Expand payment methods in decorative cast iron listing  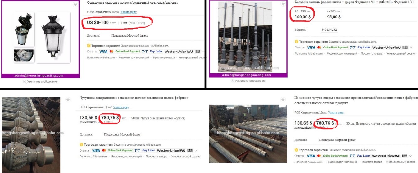pyautogui.click(x=196, y=150)
